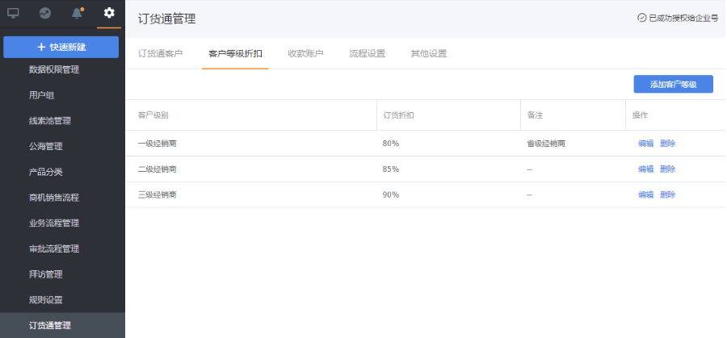The height and width of the screenshot is (338, 727).
Task: Open 商机销售流程 in sidebar
Action: point(54,198)
